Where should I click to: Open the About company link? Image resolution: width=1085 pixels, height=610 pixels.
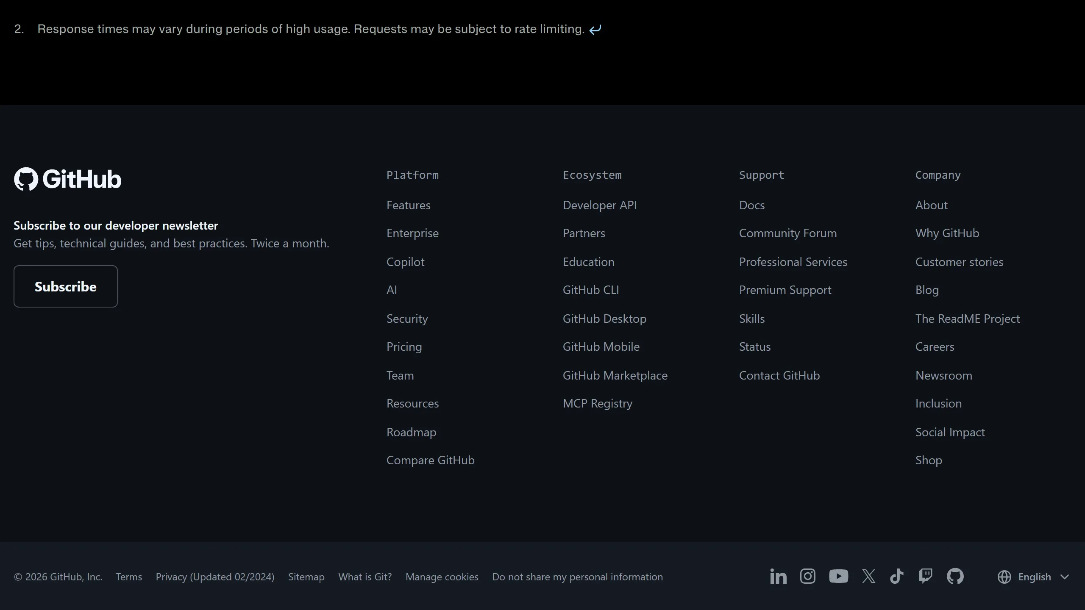[x=931, y=205]
